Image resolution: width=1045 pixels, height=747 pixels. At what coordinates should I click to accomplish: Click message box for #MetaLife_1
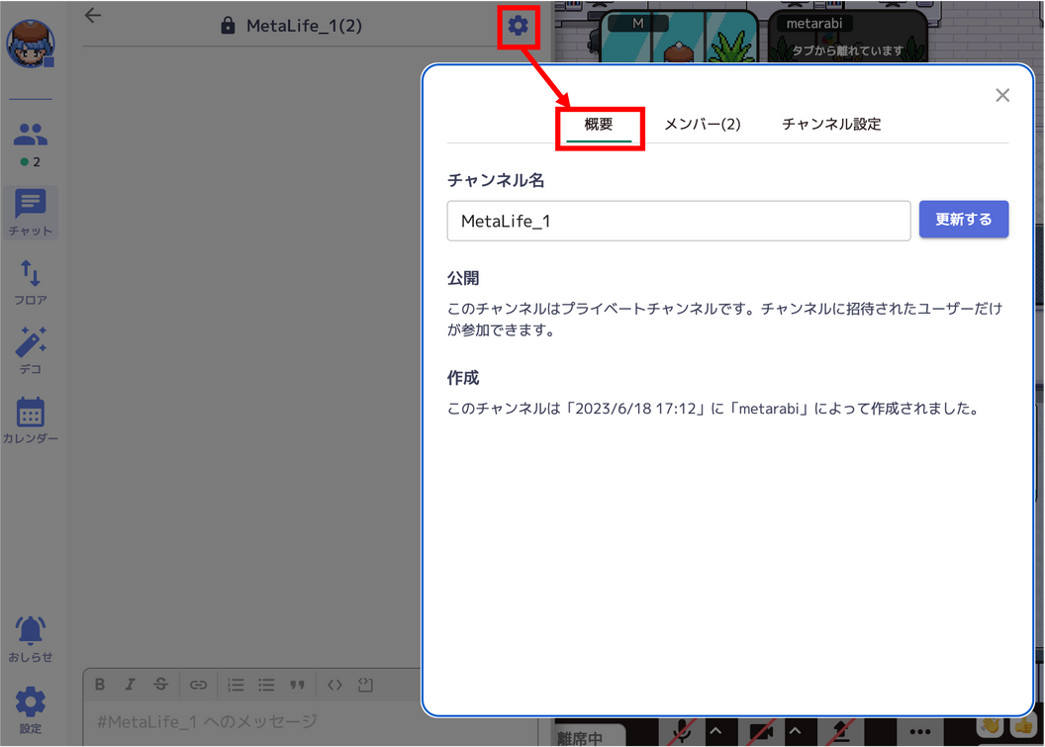253,722
